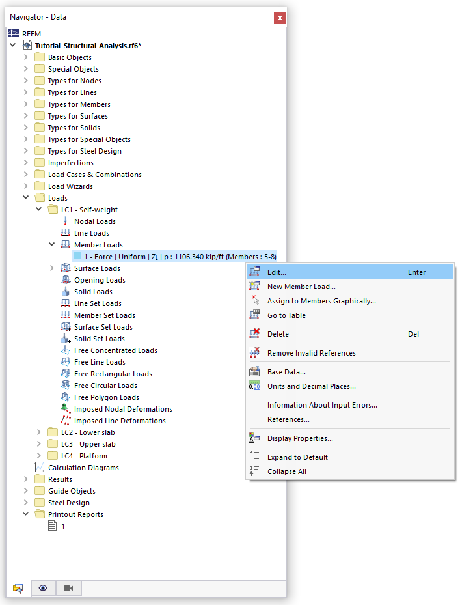Click the Member Loads icon

[66, 245]
